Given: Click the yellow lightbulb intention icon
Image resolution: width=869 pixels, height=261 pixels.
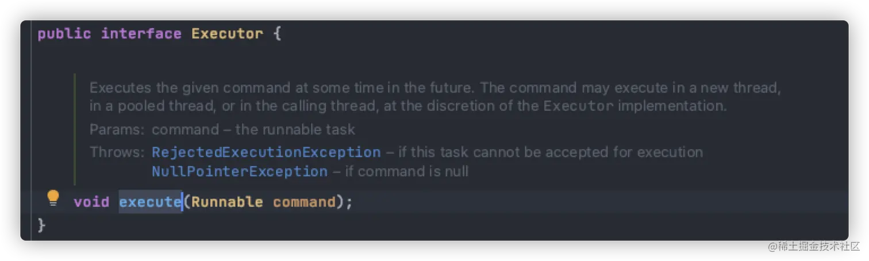Looking at the screenshot, I should click(53, 198).
